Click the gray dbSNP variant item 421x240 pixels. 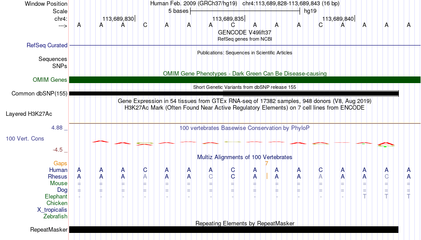point(311,93)
